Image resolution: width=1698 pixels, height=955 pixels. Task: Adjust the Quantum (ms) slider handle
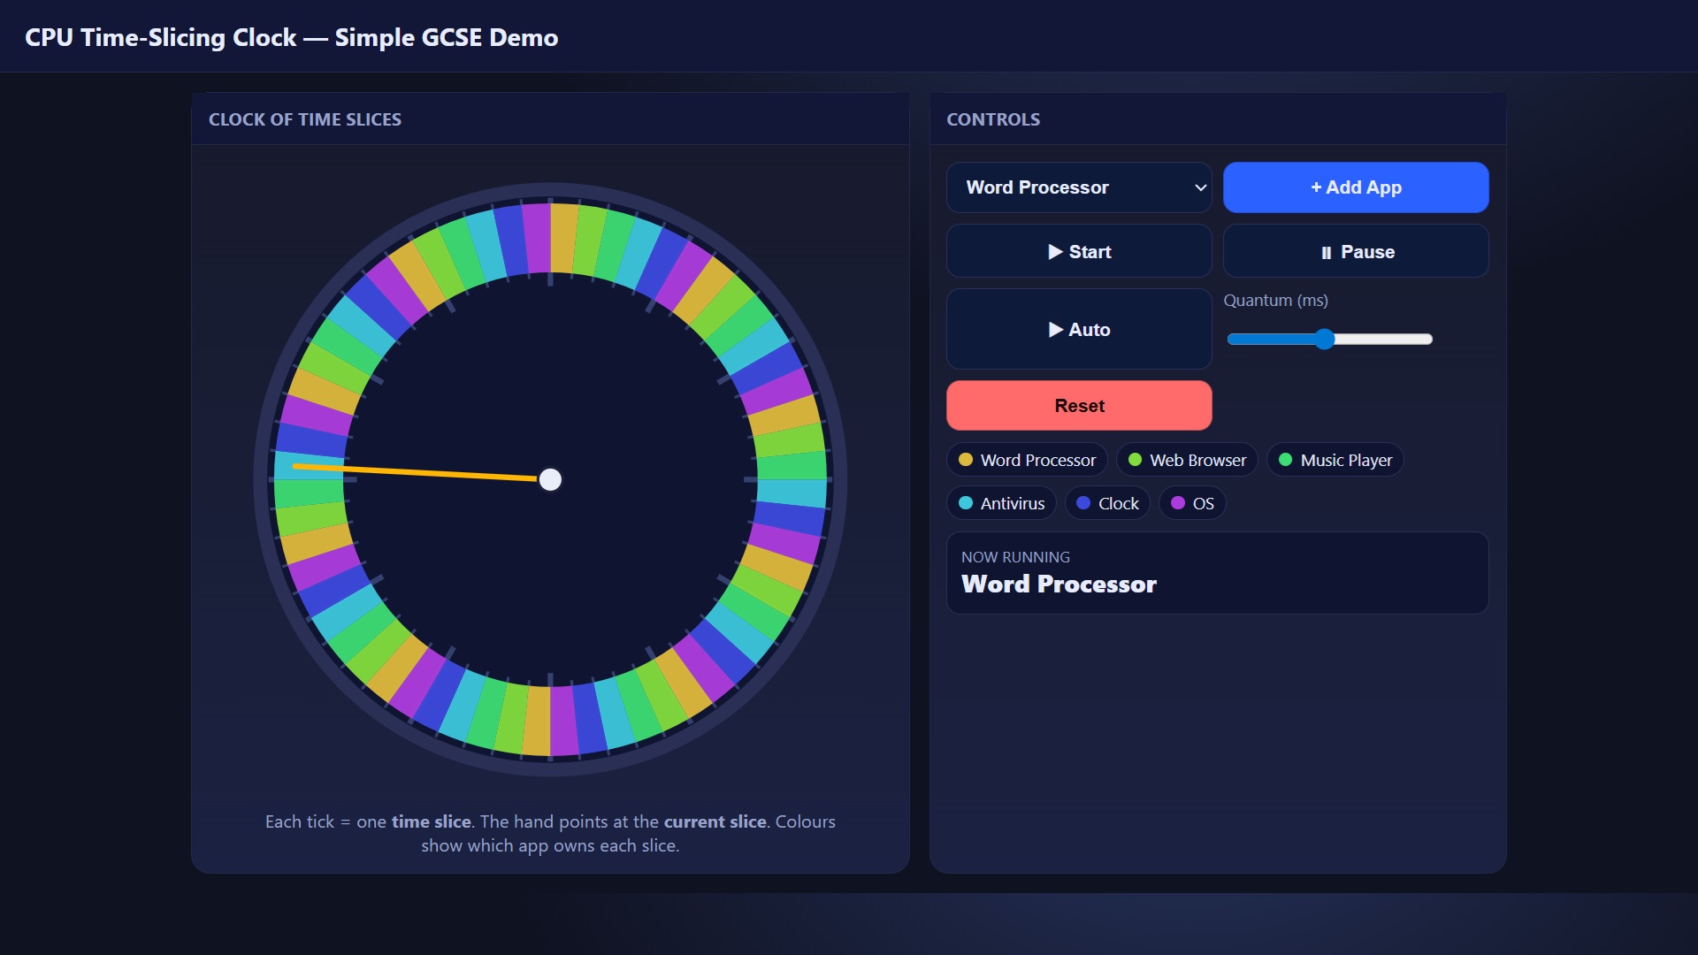(x=1324, y=340)
